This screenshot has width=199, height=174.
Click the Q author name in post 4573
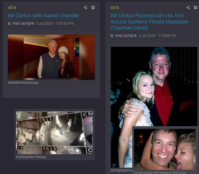tap(112, 36)
